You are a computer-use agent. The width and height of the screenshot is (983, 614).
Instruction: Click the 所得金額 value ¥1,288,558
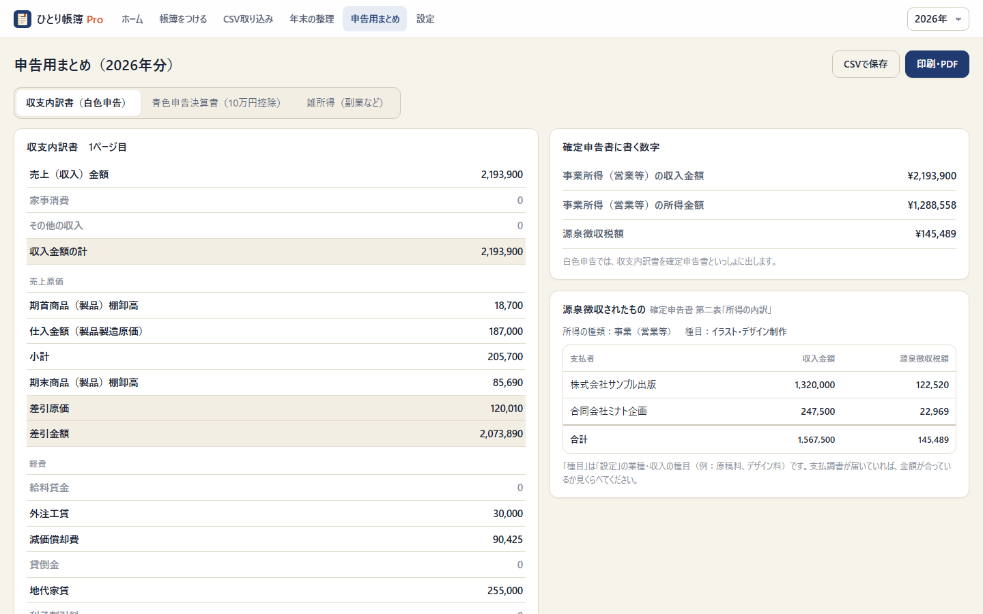tap(932, 205)
